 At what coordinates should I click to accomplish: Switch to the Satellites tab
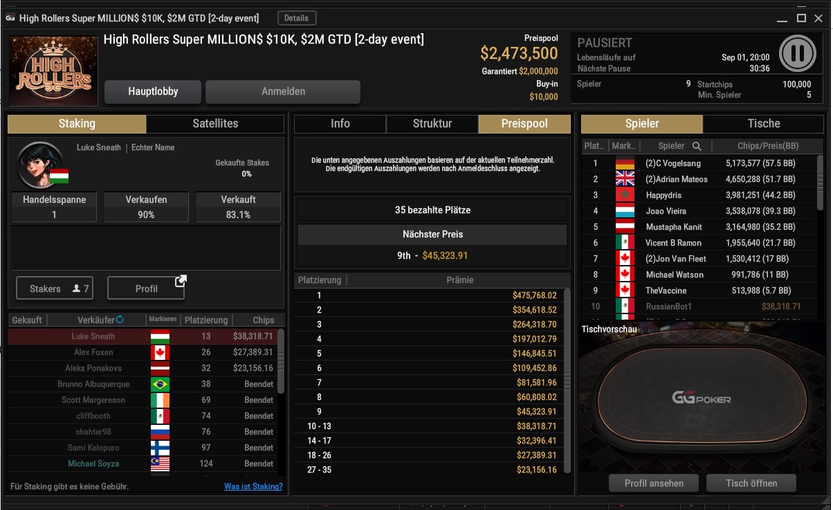pyautogui.click(x=215, y=124)
